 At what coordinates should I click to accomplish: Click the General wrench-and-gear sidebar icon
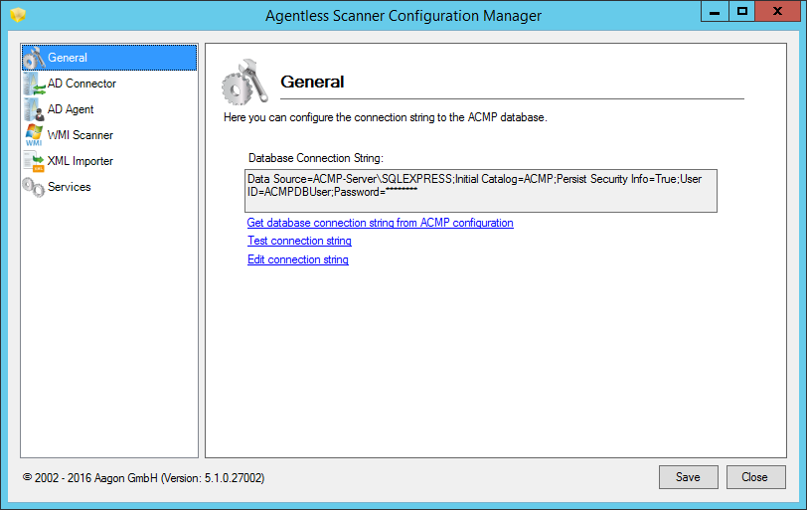(34, 58)
